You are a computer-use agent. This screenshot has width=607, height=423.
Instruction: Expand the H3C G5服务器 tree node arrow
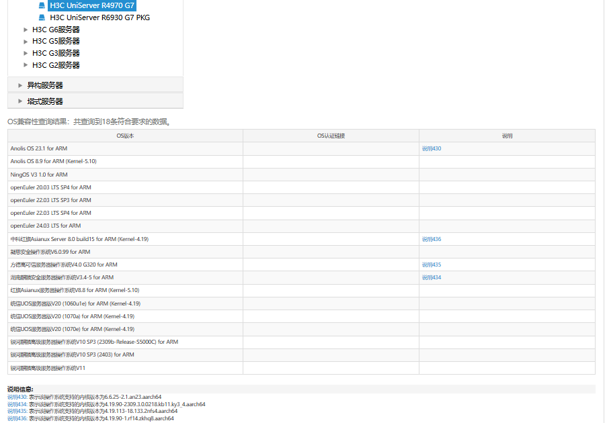pos(26,42)
